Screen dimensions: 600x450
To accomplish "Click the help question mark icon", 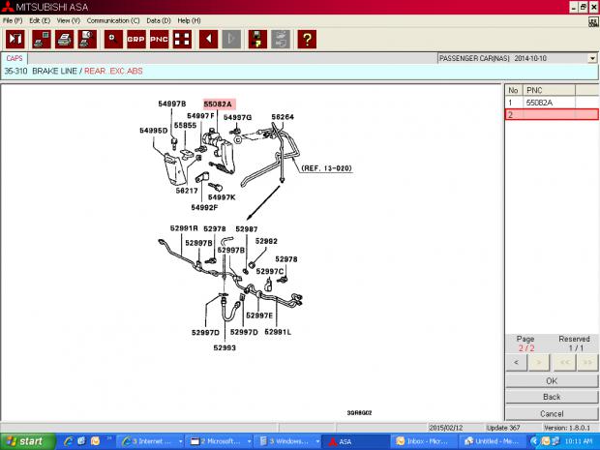I will [307, 39].
